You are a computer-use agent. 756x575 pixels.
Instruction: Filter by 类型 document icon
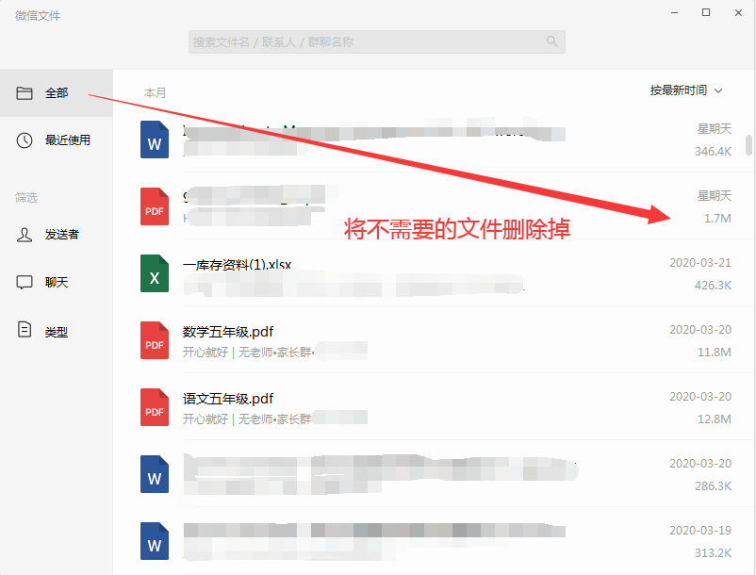pos(25,330)
